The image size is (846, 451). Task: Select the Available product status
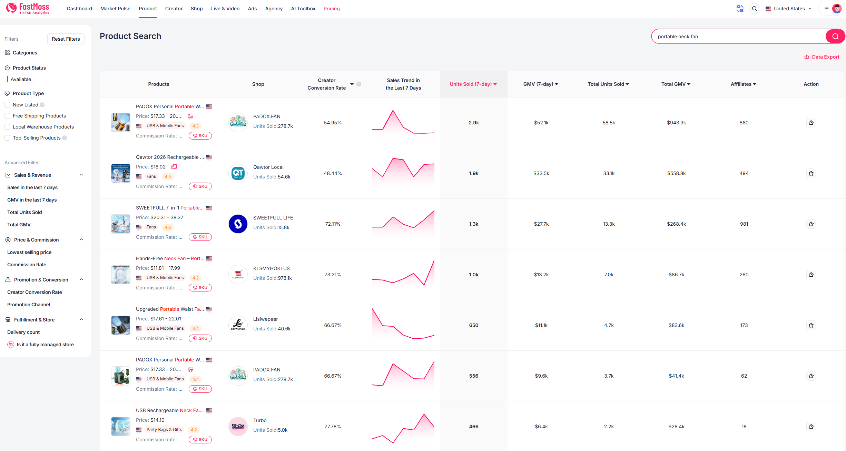click(x=21, y=79)
